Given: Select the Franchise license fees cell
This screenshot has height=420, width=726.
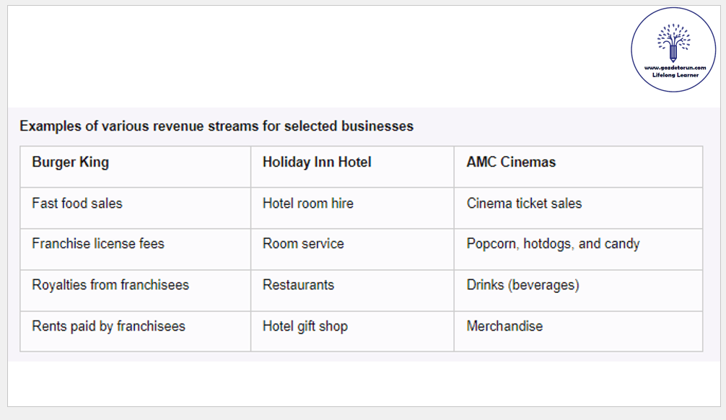Looking at the screenshot, I should (x=98, y=244).
